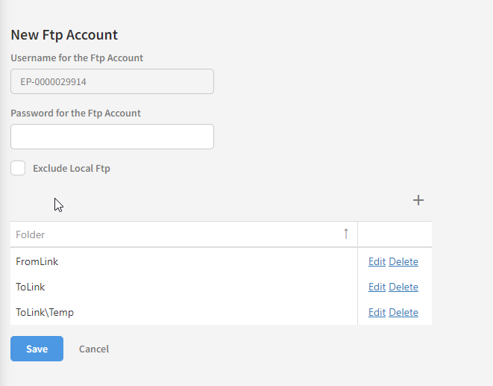This screenshot has height=386, width=493.
Task: Delete the ToLink\Temp folder row
Action: click(403, 313)
